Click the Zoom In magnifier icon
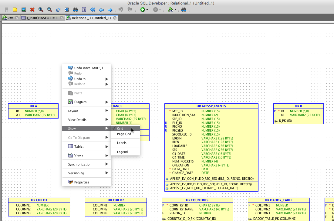 [41, 10]
